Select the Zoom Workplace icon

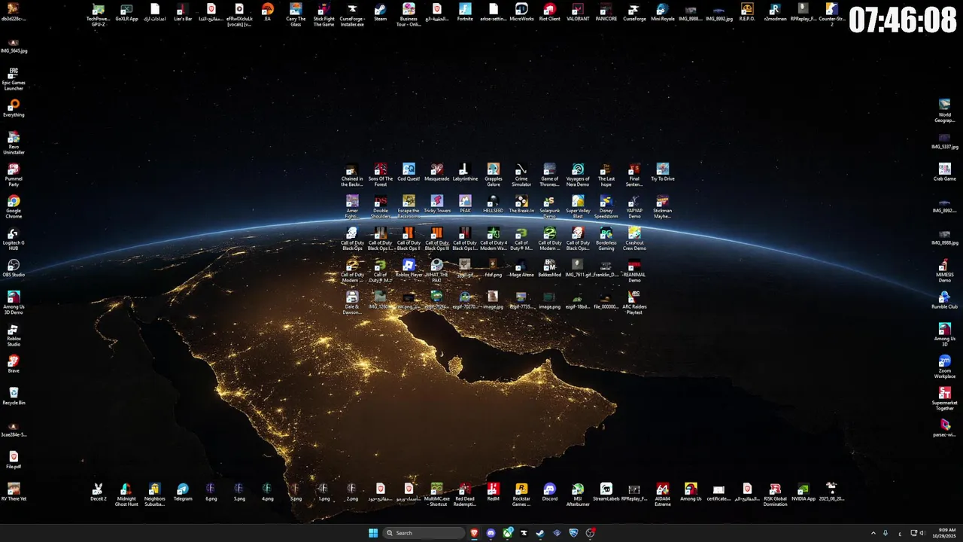(945, 366)
